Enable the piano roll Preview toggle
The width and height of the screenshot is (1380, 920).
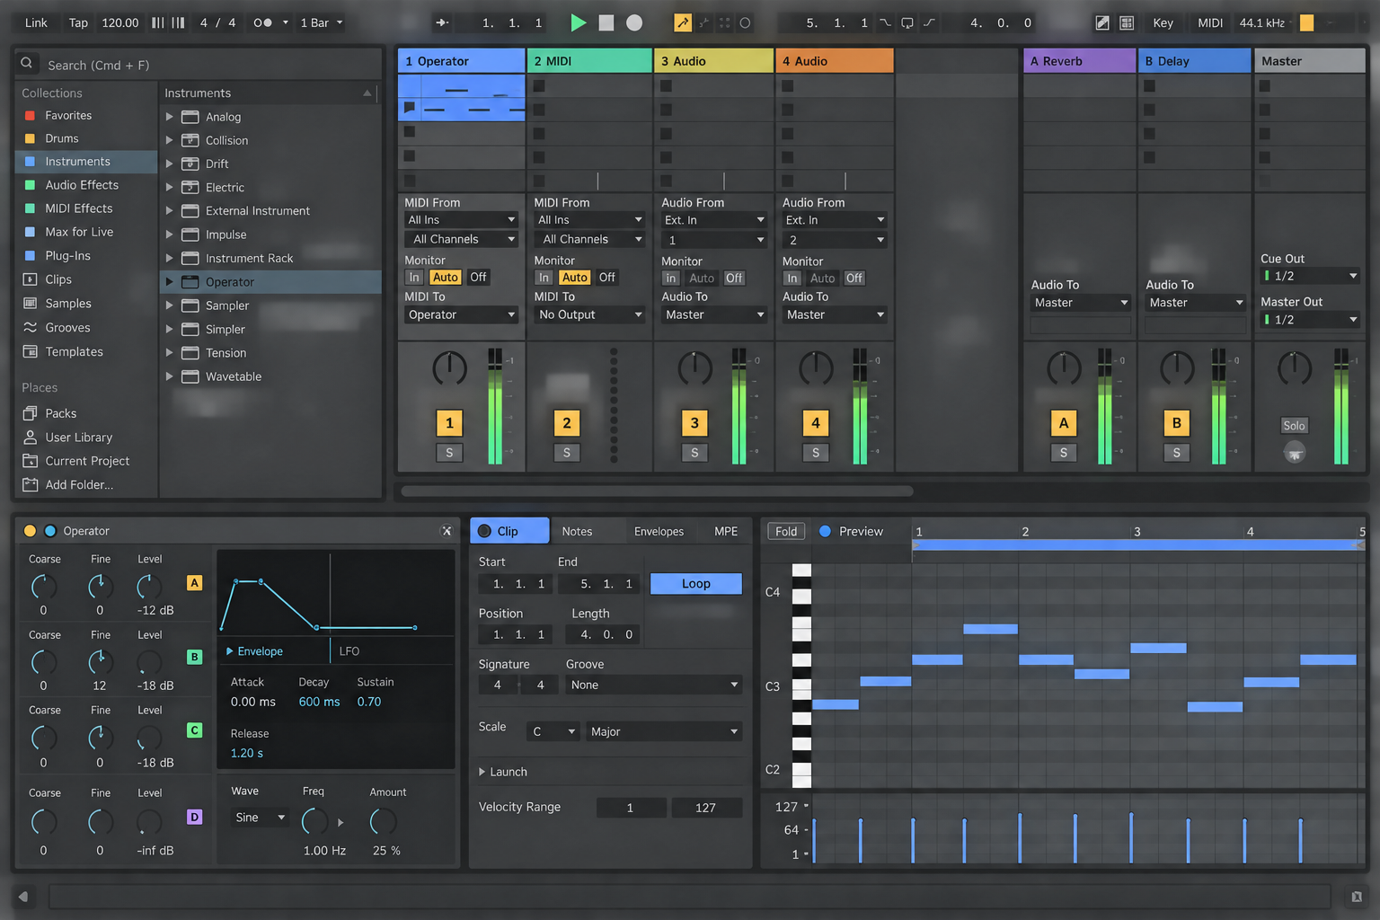[825, 531]
